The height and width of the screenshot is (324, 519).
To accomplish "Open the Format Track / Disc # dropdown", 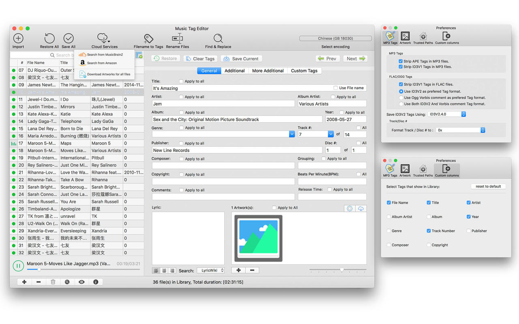I will (x=461, y=130).
